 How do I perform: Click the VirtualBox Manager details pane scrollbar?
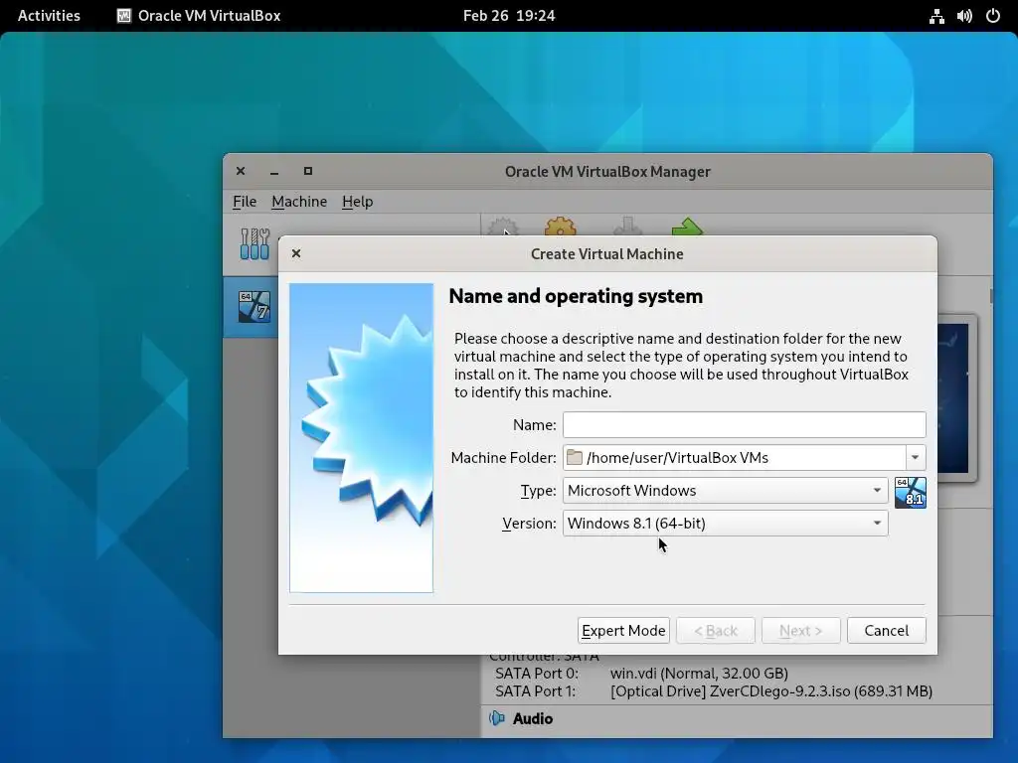coord(991,296)
